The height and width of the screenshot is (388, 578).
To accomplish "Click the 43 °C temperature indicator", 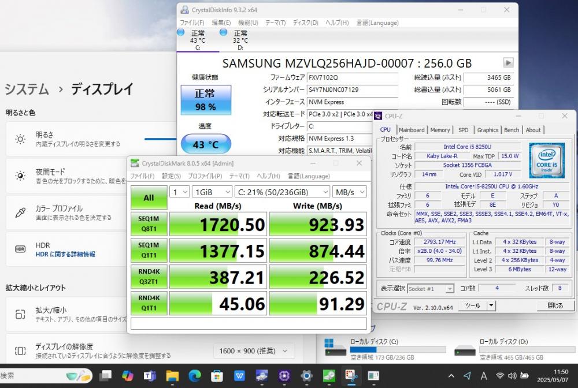I will 206,144.
